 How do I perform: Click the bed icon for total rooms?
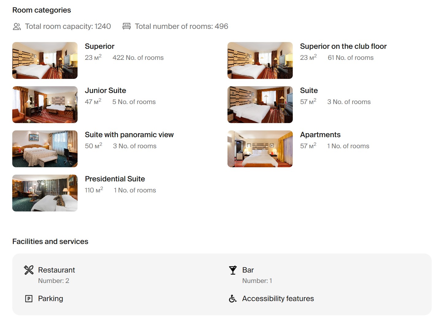pos(127,26)
